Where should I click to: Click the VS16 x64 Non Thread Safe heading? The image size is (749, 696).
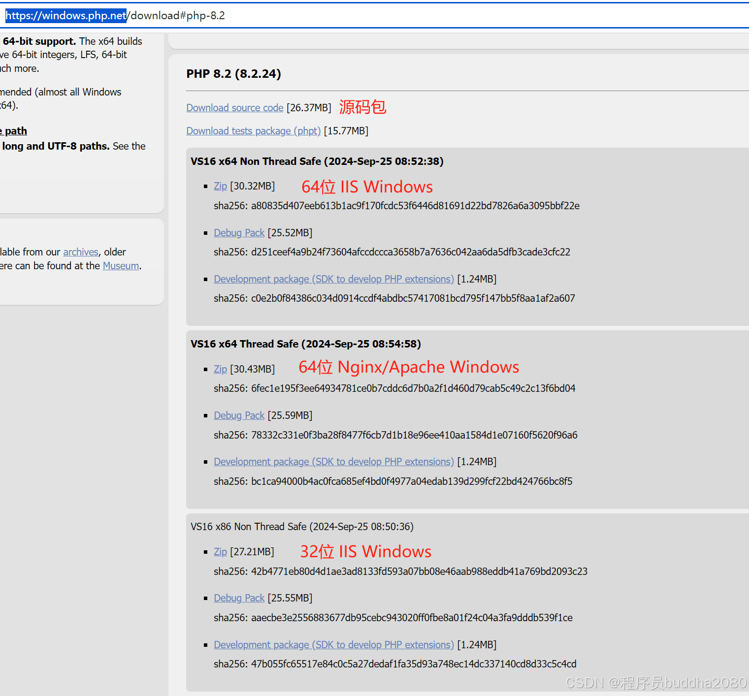317,161
